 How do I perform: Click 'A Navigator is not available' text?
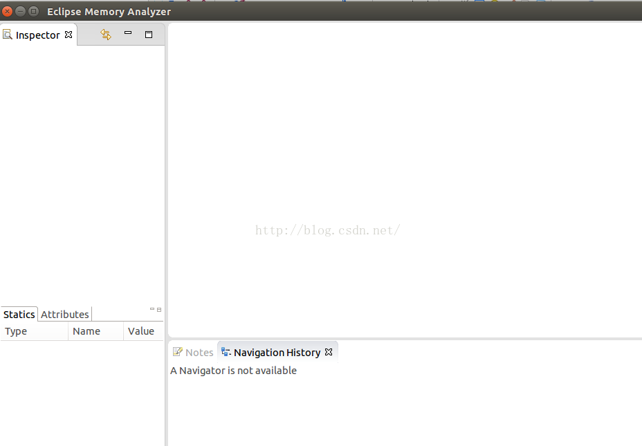233,371
